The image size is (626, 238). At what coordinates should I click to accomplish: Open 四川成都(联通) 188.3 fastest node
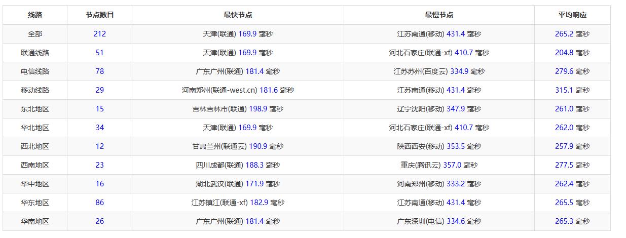tap(238, 165)
